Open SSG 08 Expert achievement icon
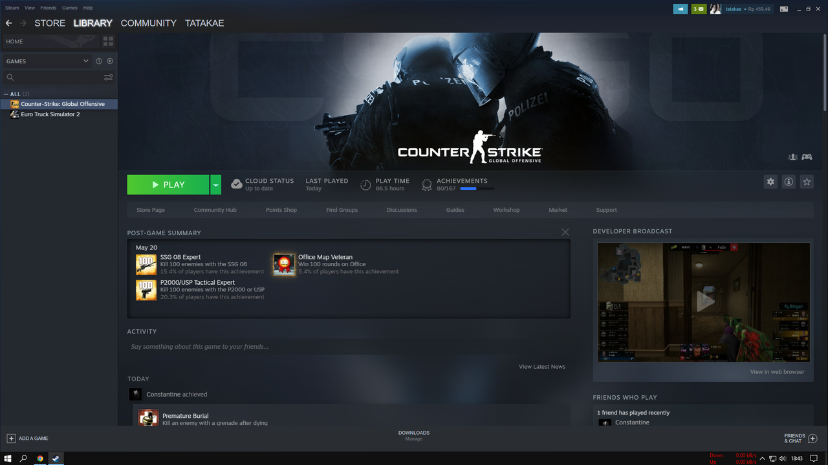This screenshot has height=465, width=828. [146, 265]
